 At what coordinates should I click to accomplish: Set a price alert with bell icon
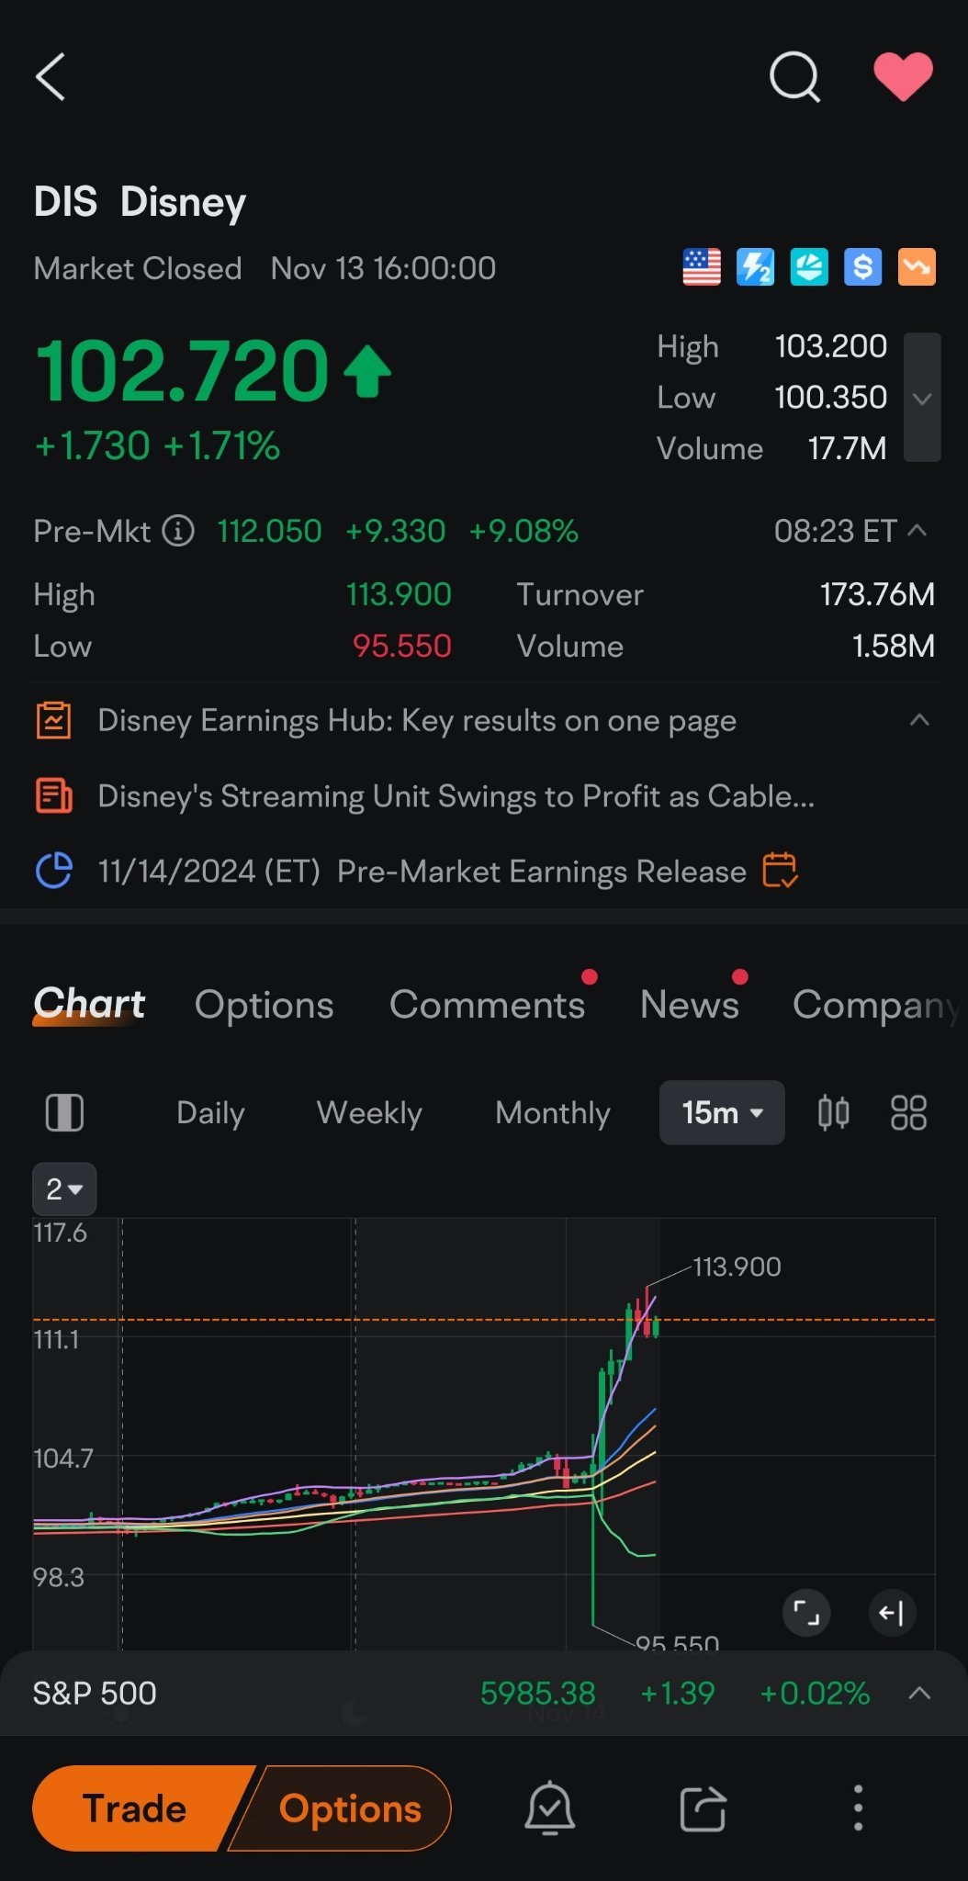click(549, 1808)
